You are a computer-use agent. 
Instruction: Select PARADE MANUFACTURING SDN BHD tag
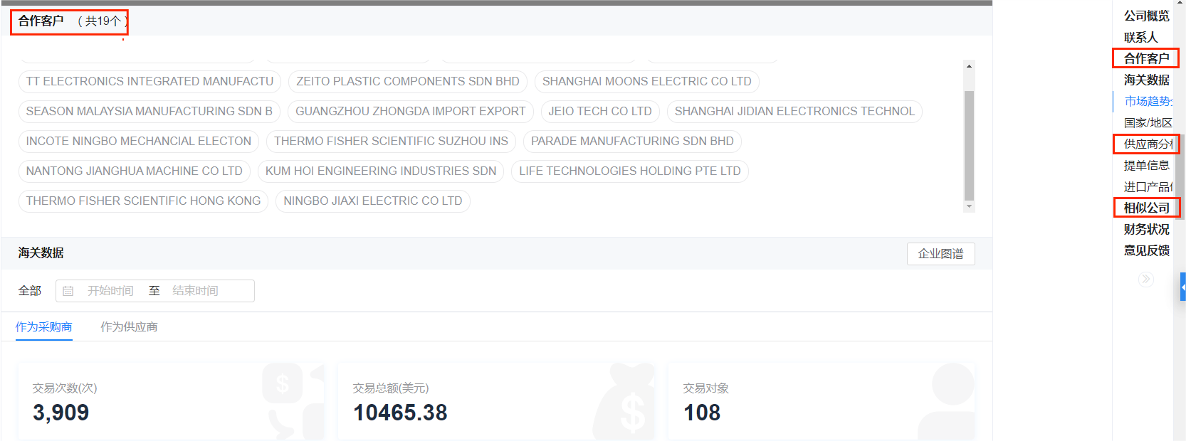[632, 142]
